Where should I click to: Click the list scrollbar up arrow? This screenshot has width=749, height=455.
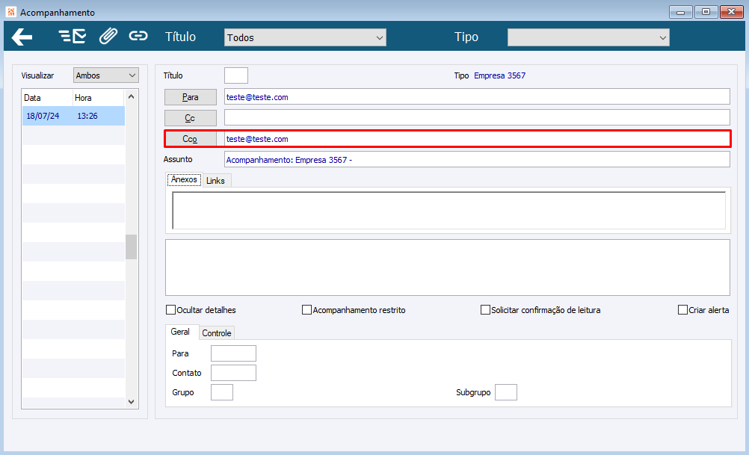click(132, 96)
